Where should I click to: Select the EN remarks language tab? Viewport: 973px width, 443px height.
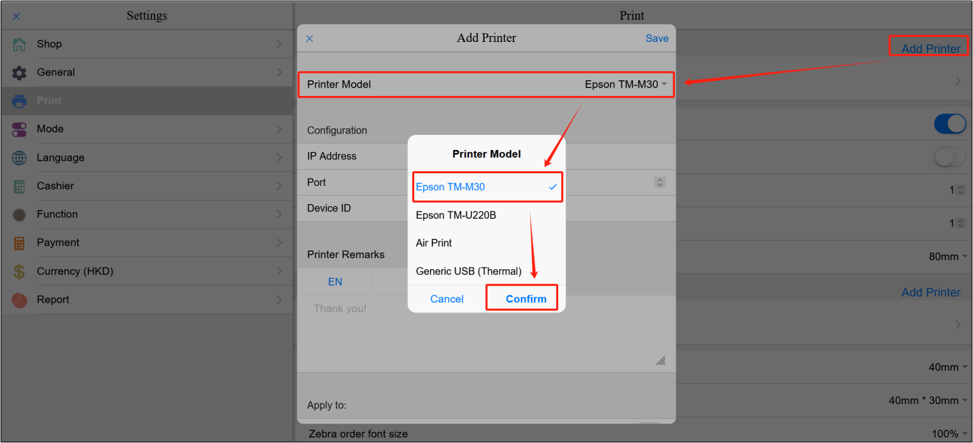tap(335, 282)
